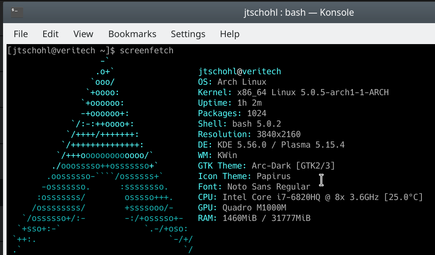435x255 pixels.
Task: Open the Settings menu
Action: 188,34
